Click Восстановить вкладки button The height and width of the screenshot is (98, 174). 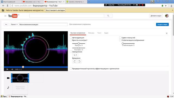(x=55, y=10)
